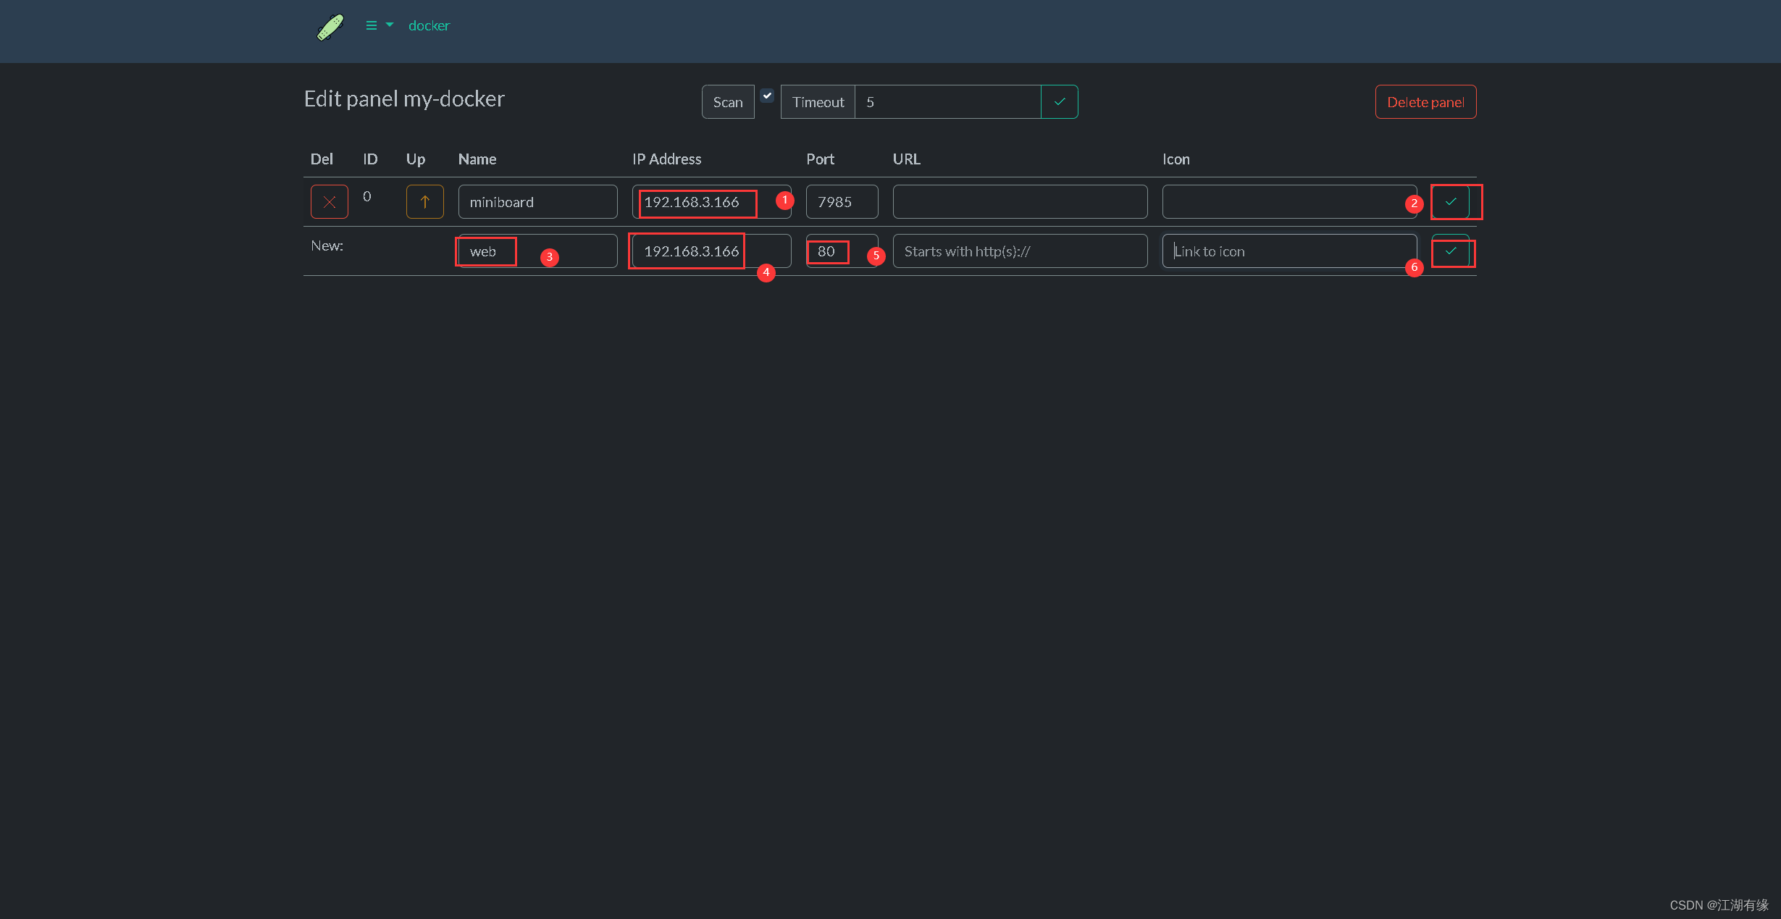Save miniboard row with checkmark icon

coord(1450,202)
